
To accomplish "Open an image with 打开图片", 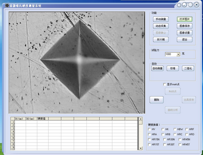I will [x=184, y=19].
